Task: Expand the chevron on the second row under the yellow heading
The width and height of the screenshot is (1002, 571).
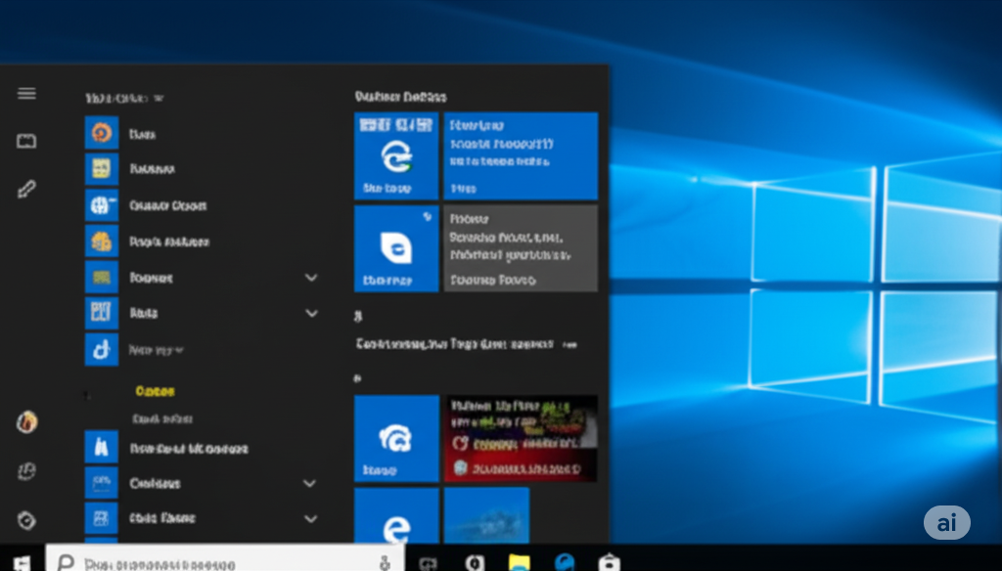Action: tap(309, 483)
